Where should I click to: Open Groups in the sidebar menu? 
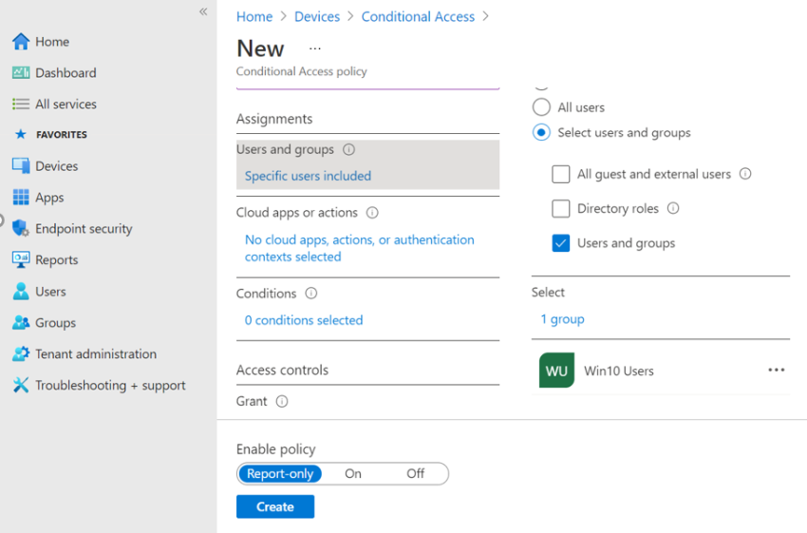[x=56, y=323]
